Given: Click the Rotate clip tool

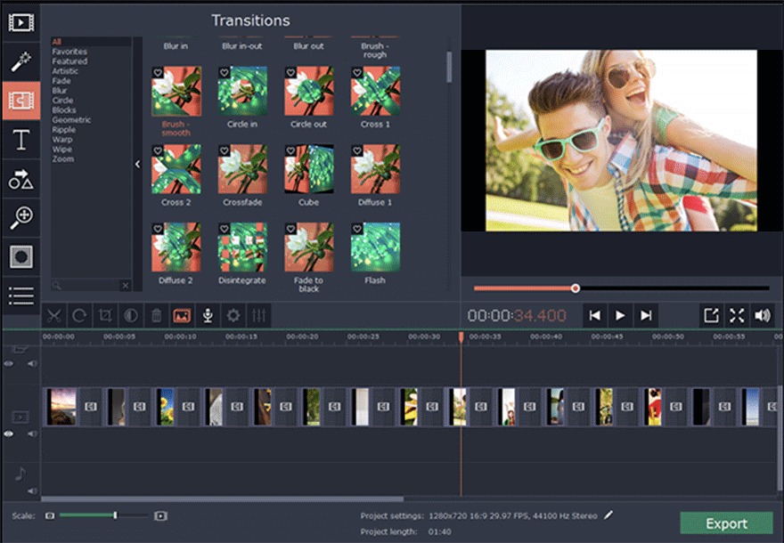Looking at the screenshot, I should pyautogui.click(x=79, y=316).
